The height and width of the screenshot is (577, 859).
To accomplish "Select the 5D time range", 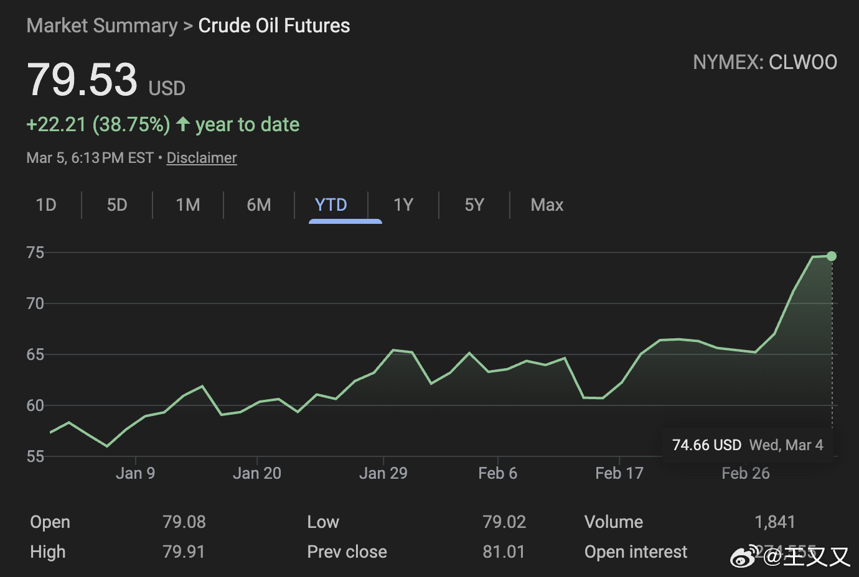I will pos(117,205).
